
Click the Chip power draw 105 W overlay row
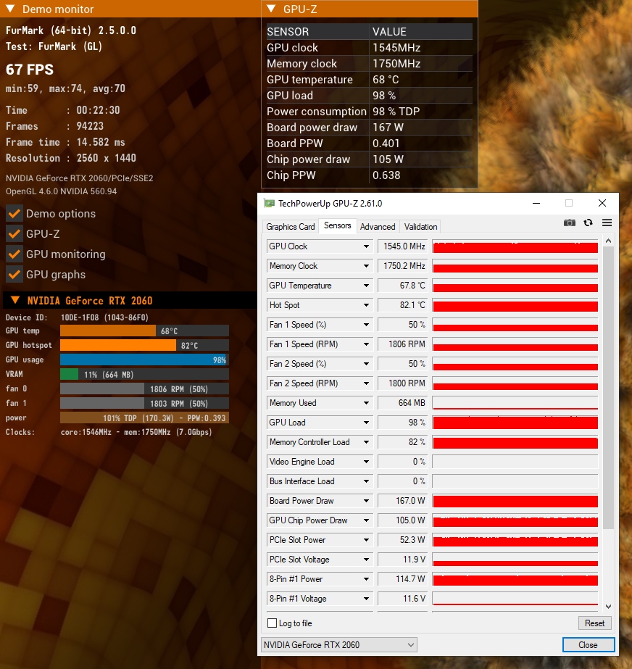[369, 159]
